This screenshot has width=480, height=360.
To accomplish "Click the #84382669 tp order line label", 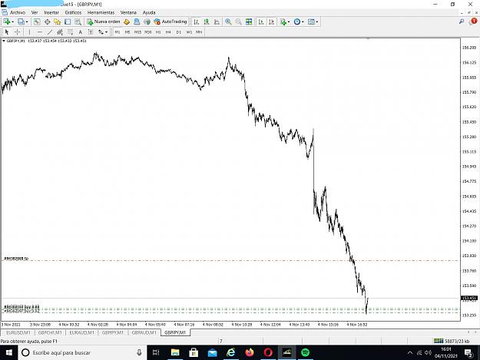I will pos(16,259).
